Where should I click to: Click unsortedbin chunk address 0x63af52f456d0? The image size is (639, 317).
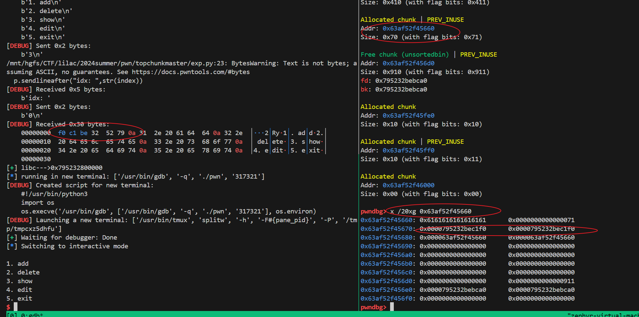tap(409, 63)
